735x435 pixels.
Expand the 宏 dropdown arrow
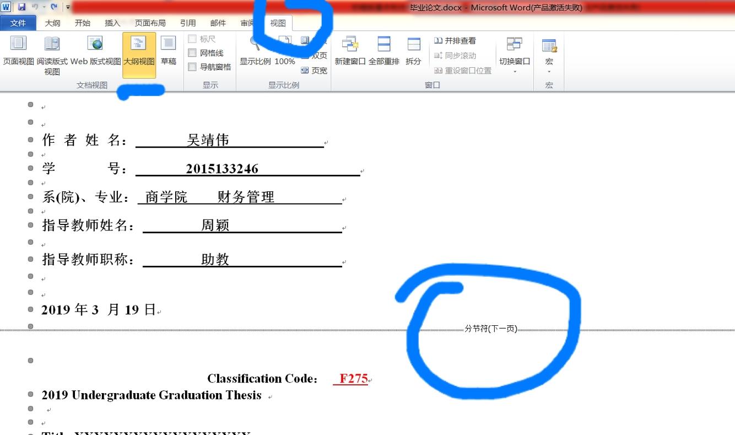tap(548, 71)
